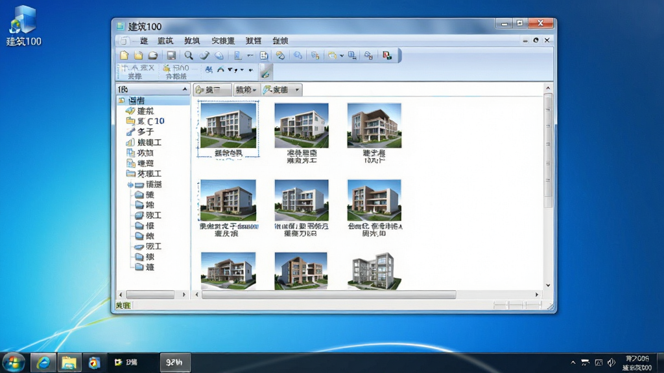Click the yellow open-folder toolbar icon
The height and width of the screenshot is (373, 664).
(x=139, y=55)
